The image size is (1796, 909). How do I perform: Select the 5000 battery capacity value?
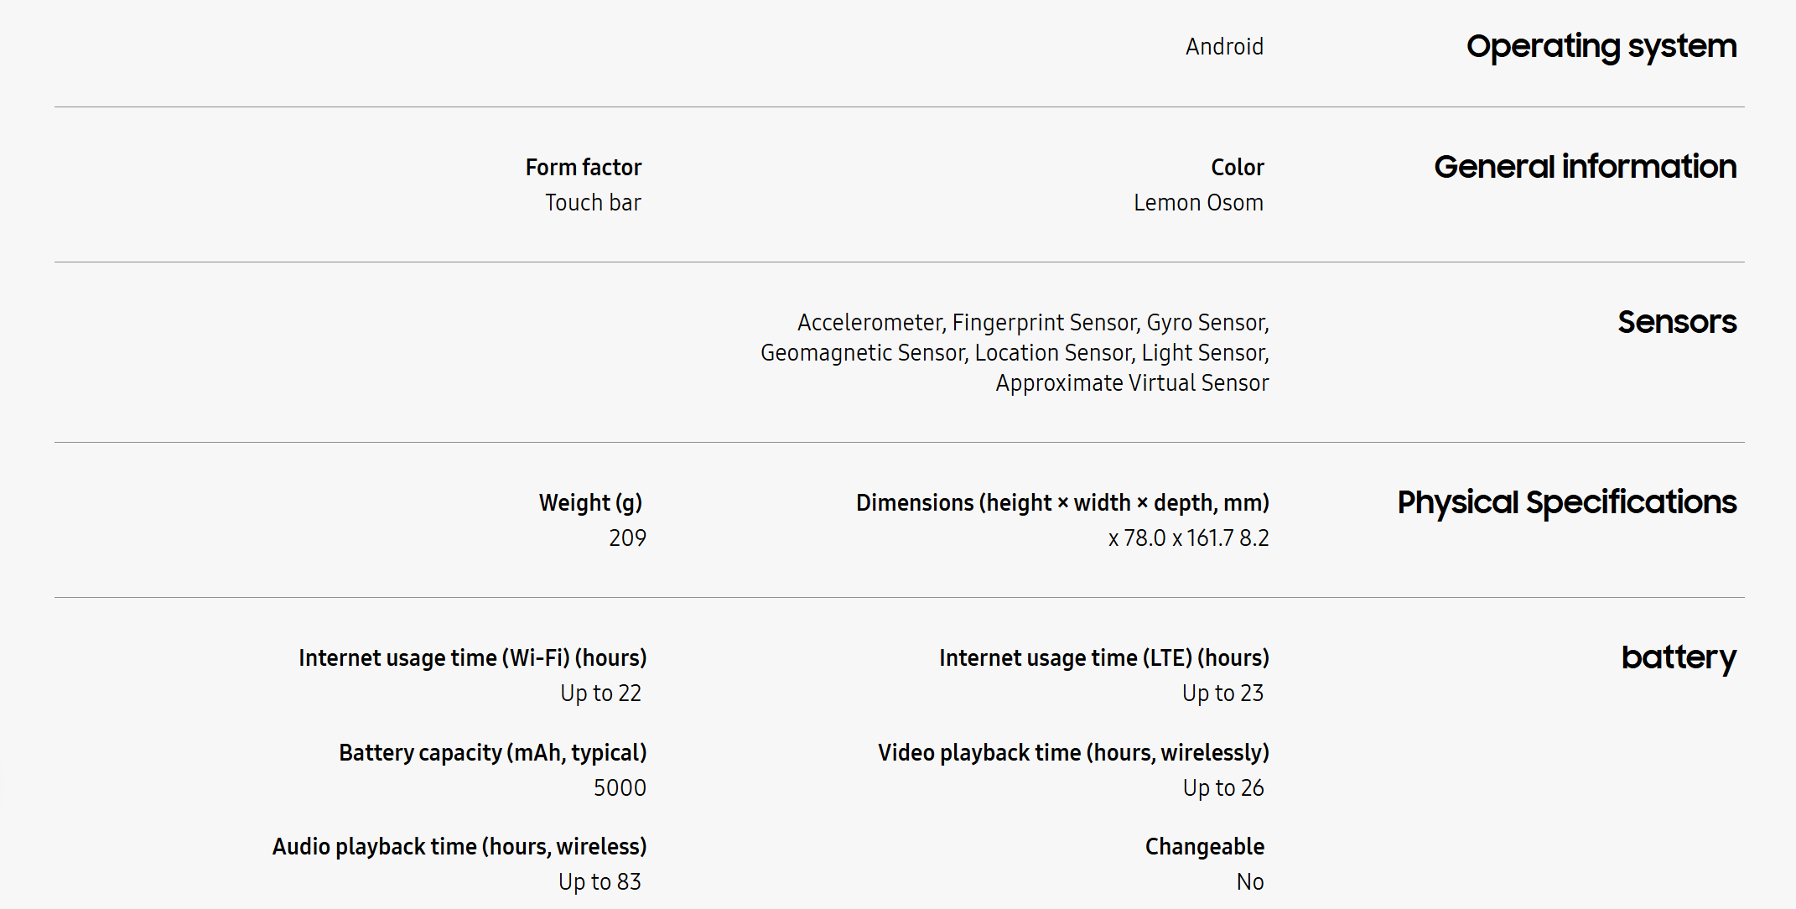(620, 788)
